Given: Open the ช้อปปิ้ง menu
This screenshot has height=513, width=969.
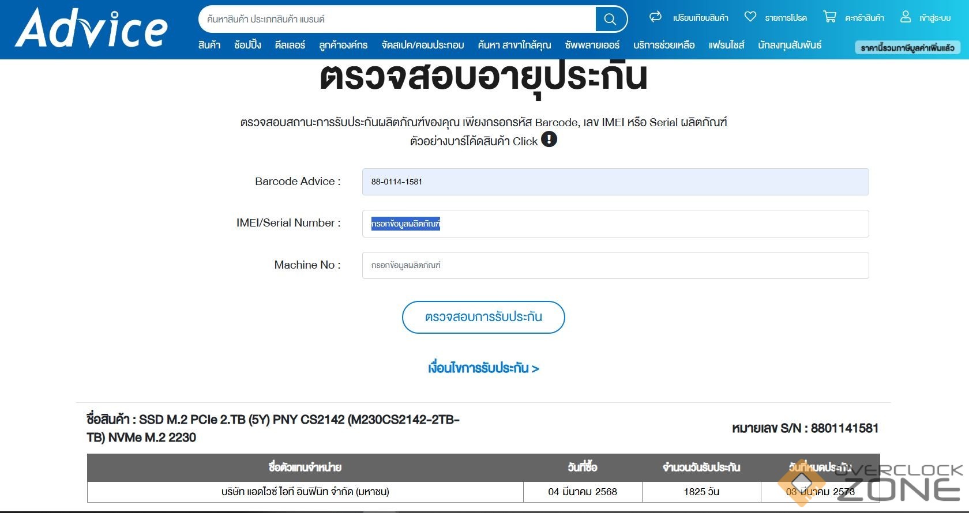Looking at the screenshot, I should click(x=248, y=45).
